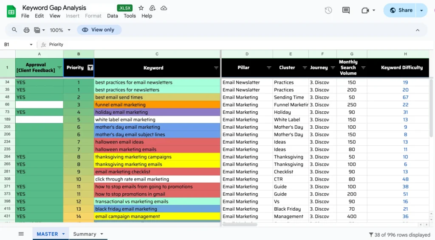Click the search magnifier in toolbar
This screenshot has width=435, height=240.
pos(14,30)
